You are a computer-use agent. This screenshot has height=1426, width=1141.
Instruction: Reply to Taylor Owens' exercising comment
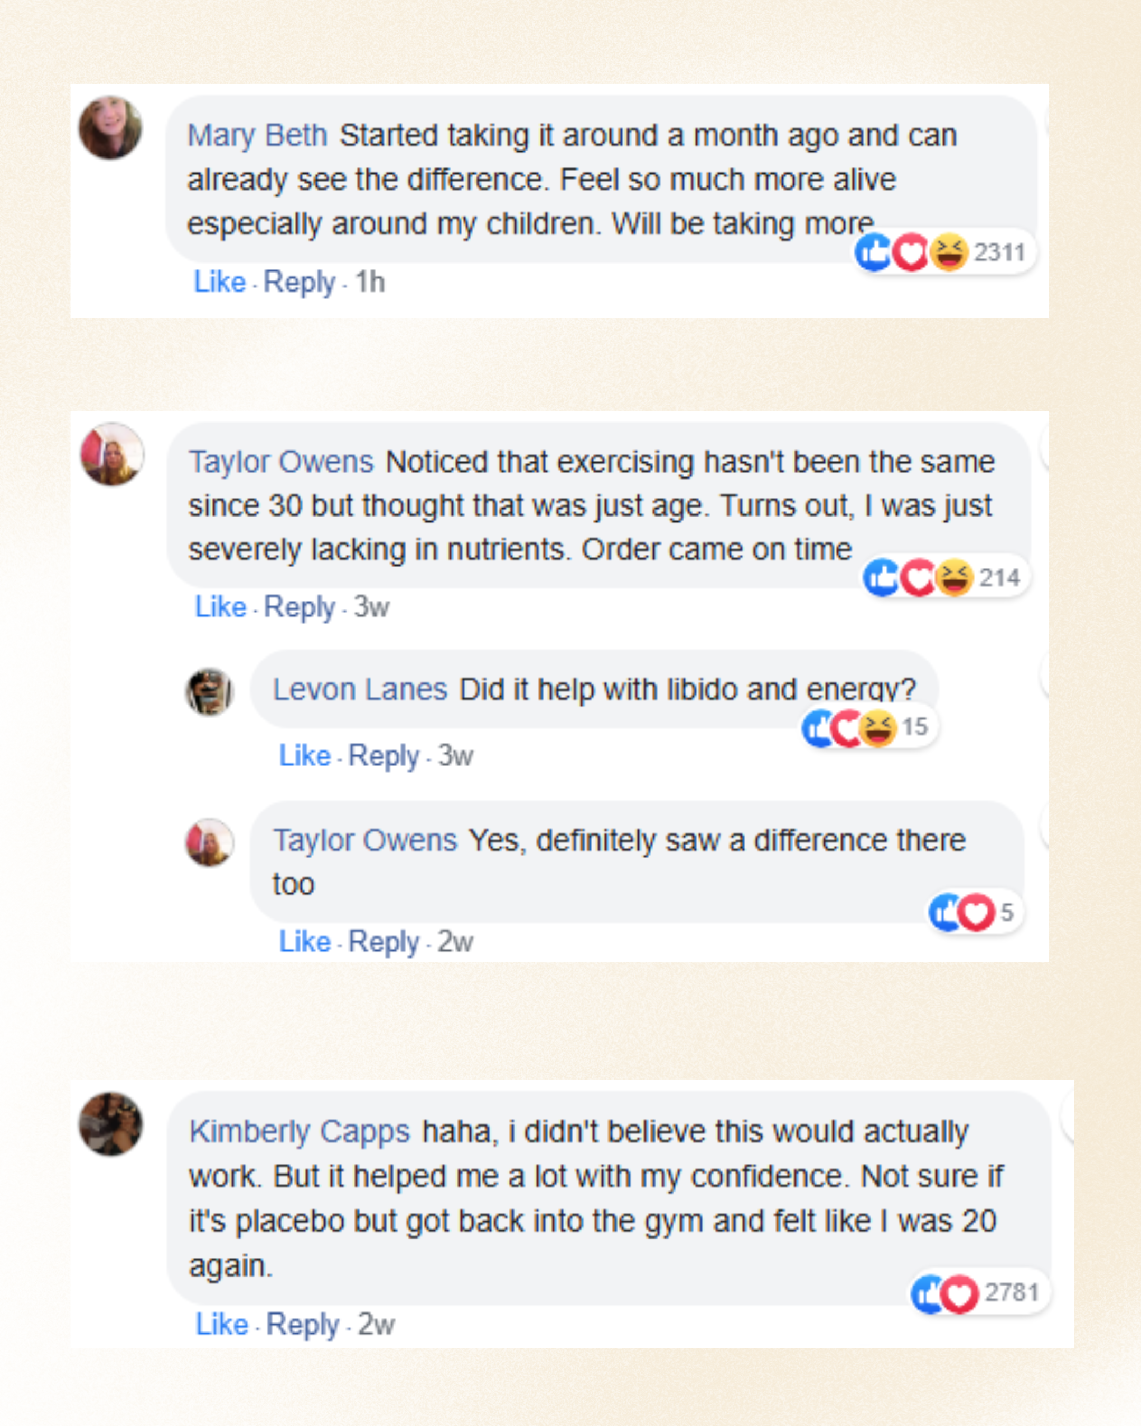[299, 607]
